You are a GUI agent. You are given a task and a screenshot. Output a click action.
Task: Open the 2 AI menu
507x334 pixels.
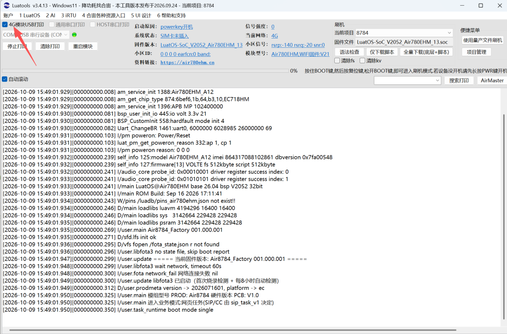coord(50,15)
